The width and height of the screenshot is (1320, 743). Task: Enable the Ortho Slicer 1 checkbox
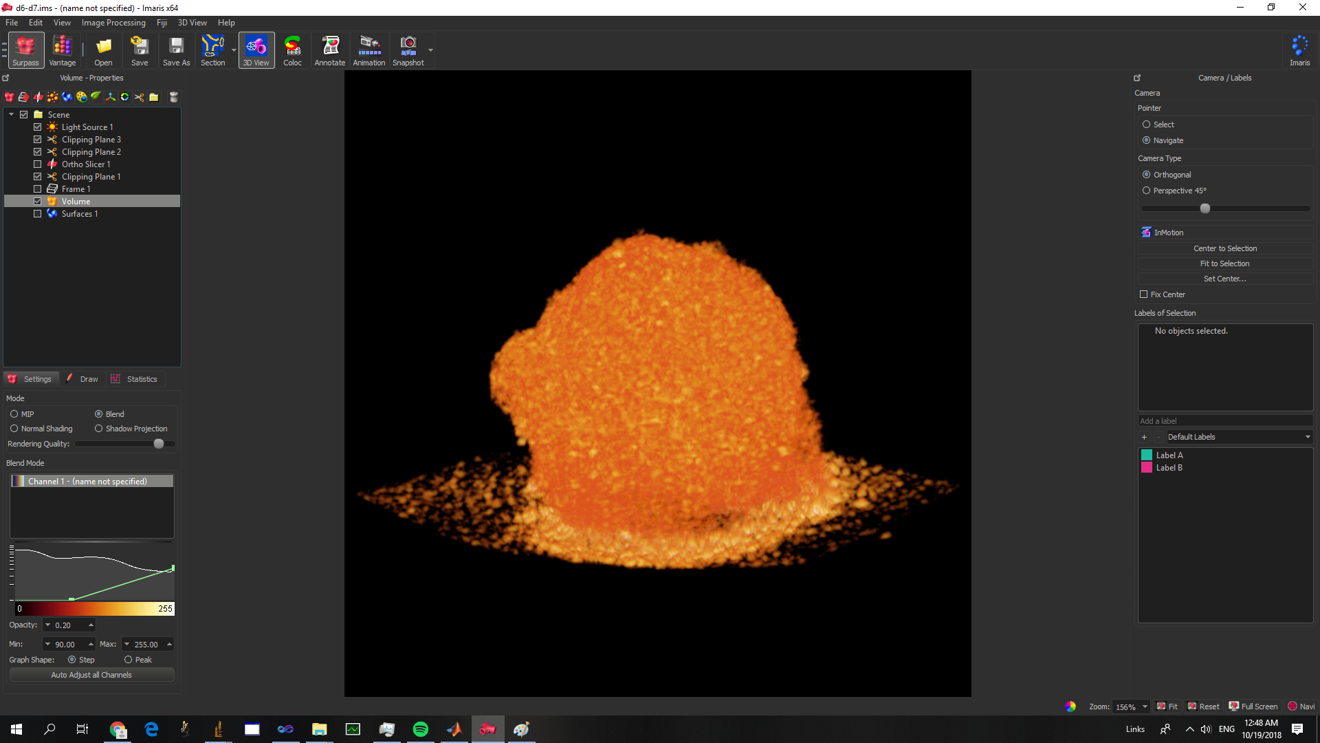point(38,164)
